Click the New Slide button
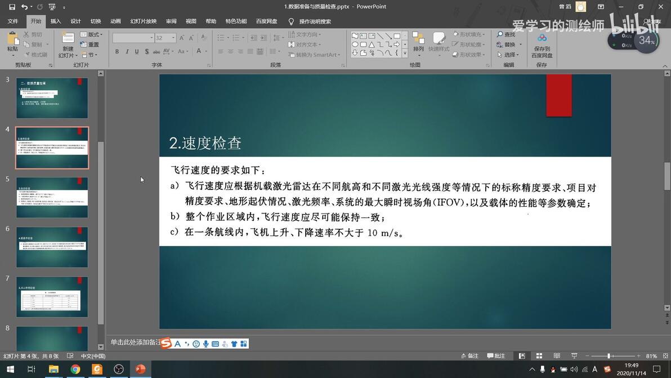This screenshot has width=671, height=378. point(68,45)
